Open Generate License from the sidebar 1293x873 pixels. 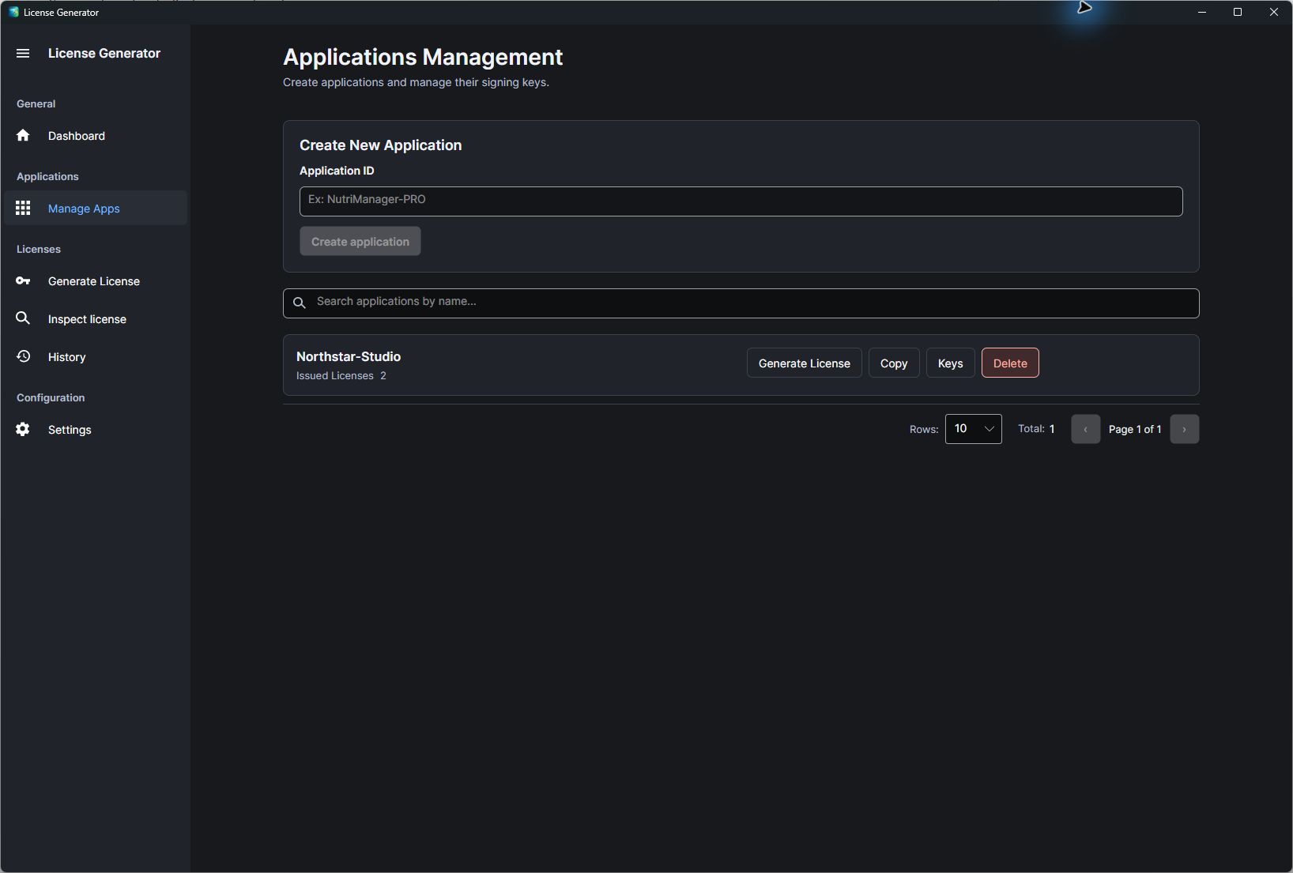tap(96, 281)
